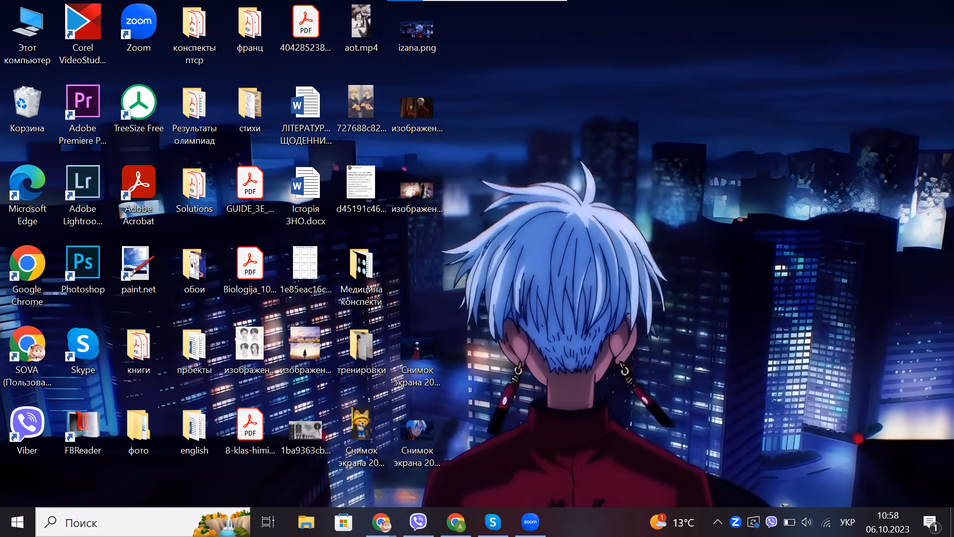The image size is (954, 537).
Task: Select the Adobe Acrobat desktop shortcut
Action: [x=138, y=195]
